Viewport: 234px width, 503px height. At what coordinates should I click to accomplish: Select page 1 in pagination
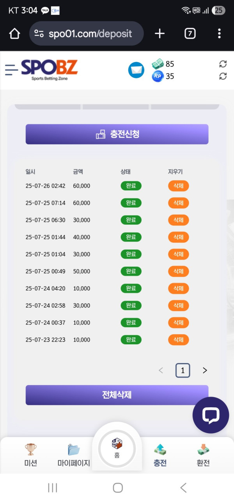183,371
